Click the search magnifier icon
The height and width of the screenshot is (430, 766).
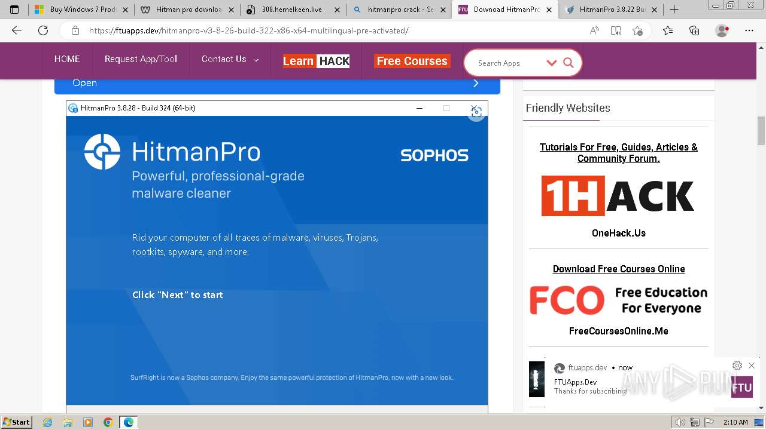coord(569,63)
